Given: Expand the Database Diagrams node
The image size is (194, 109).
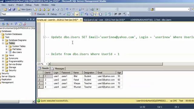Looking at the screenshot, I should [3, 40].
